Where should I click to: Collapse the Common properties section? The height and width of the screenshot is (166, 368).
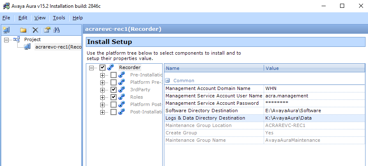coord(168,81)
